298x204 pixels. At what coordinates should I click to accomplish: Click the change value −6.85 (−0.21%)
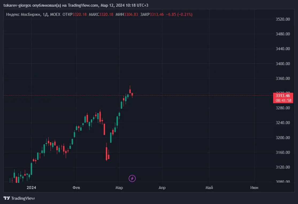[x=179, y=14]
